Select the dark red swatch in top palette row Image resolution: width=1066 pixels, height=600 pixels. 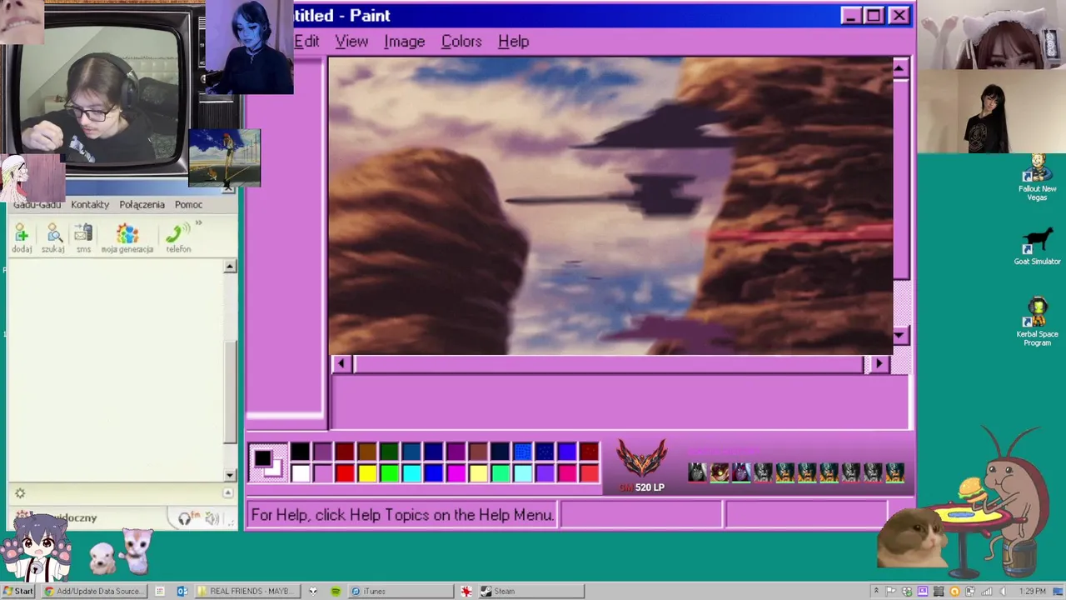click(345, 452)
